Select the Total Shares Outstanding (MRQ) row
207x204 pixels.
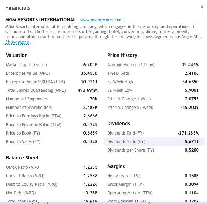(x=51, y=90)
